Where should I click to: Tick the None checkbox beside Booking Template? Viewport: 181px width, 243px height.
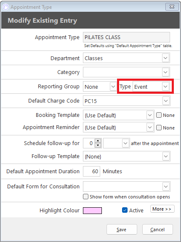click(x=159, y=115)
